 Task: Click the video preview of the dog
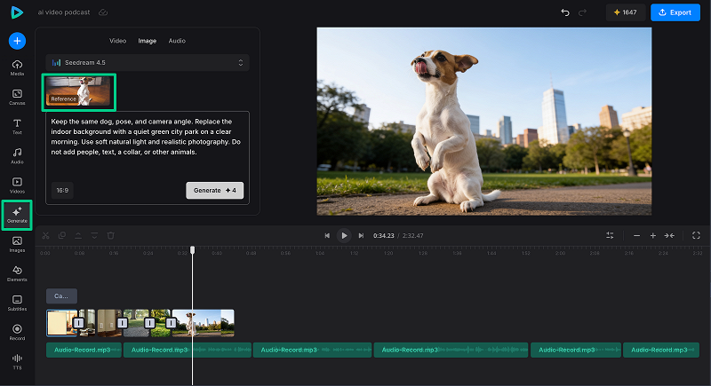pos(483,122)
